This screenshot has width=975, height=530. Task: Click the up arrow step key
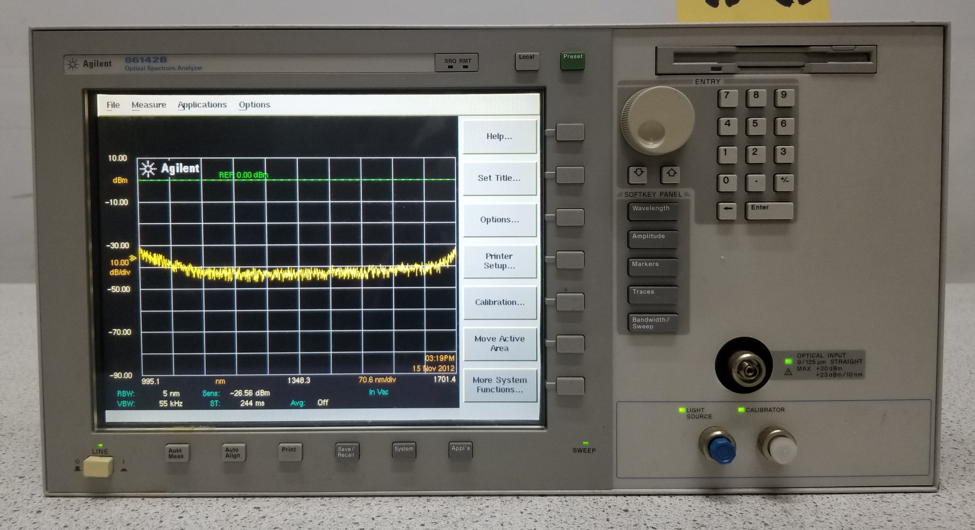point(670,174)
